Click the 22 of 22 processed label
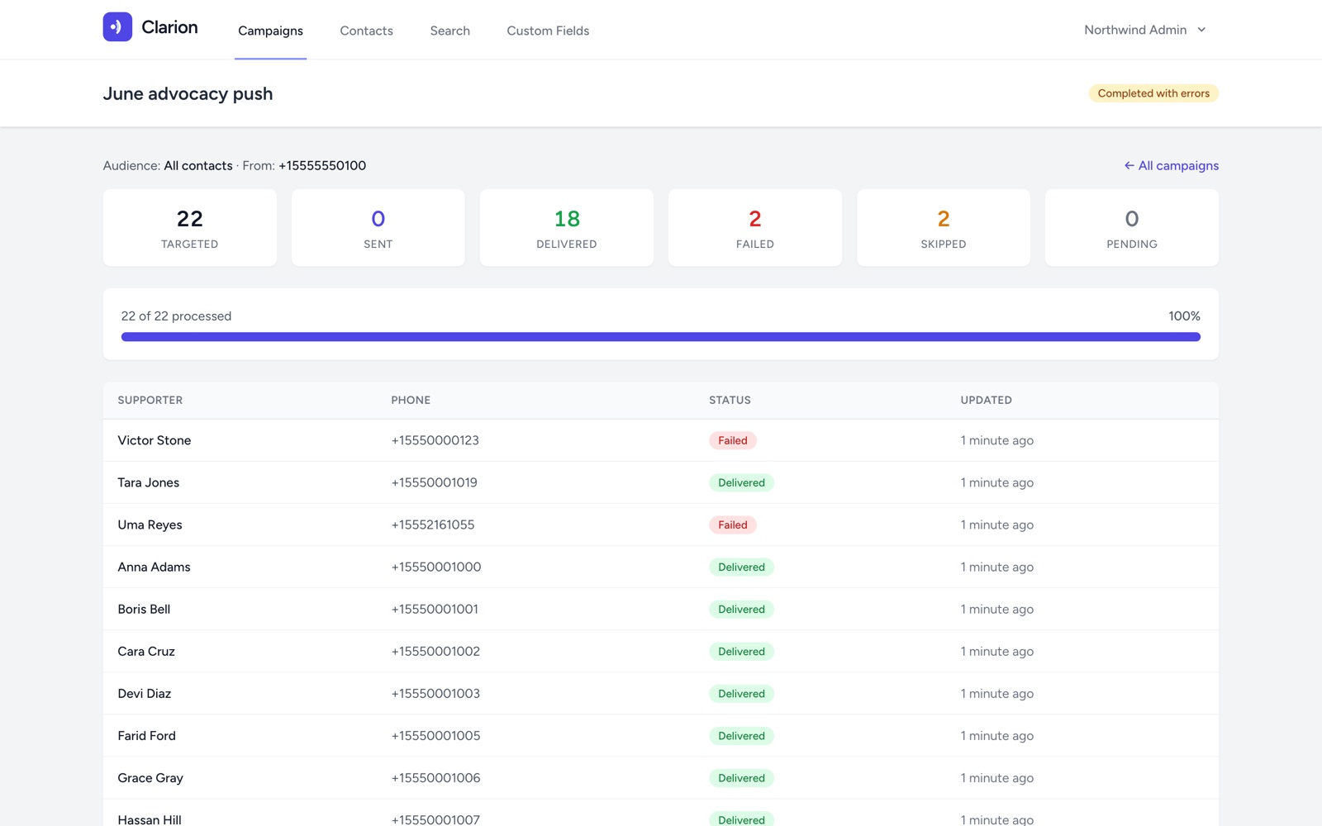 coord(176,316)
